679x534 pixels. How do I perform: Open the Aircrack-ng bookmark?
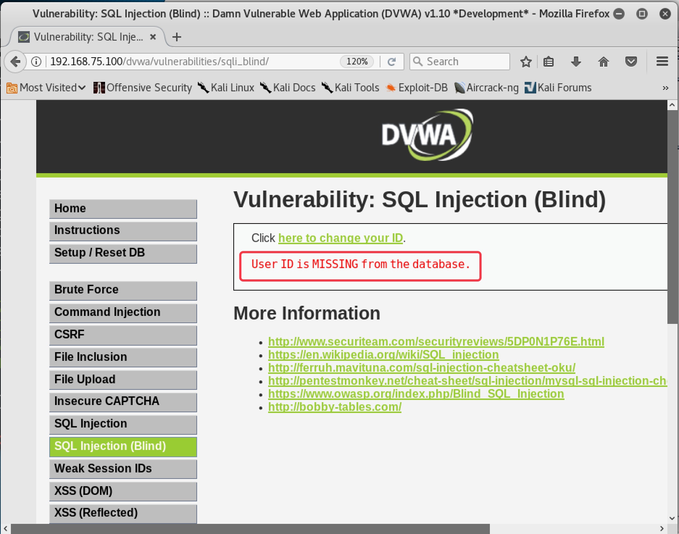pos(487,88)
